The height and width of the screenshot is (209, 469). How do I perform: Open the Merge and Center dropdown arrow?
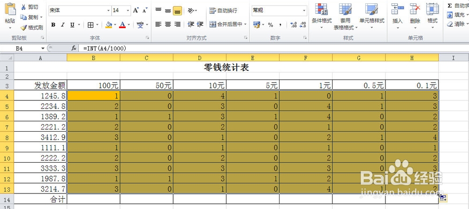pos(246,24)
